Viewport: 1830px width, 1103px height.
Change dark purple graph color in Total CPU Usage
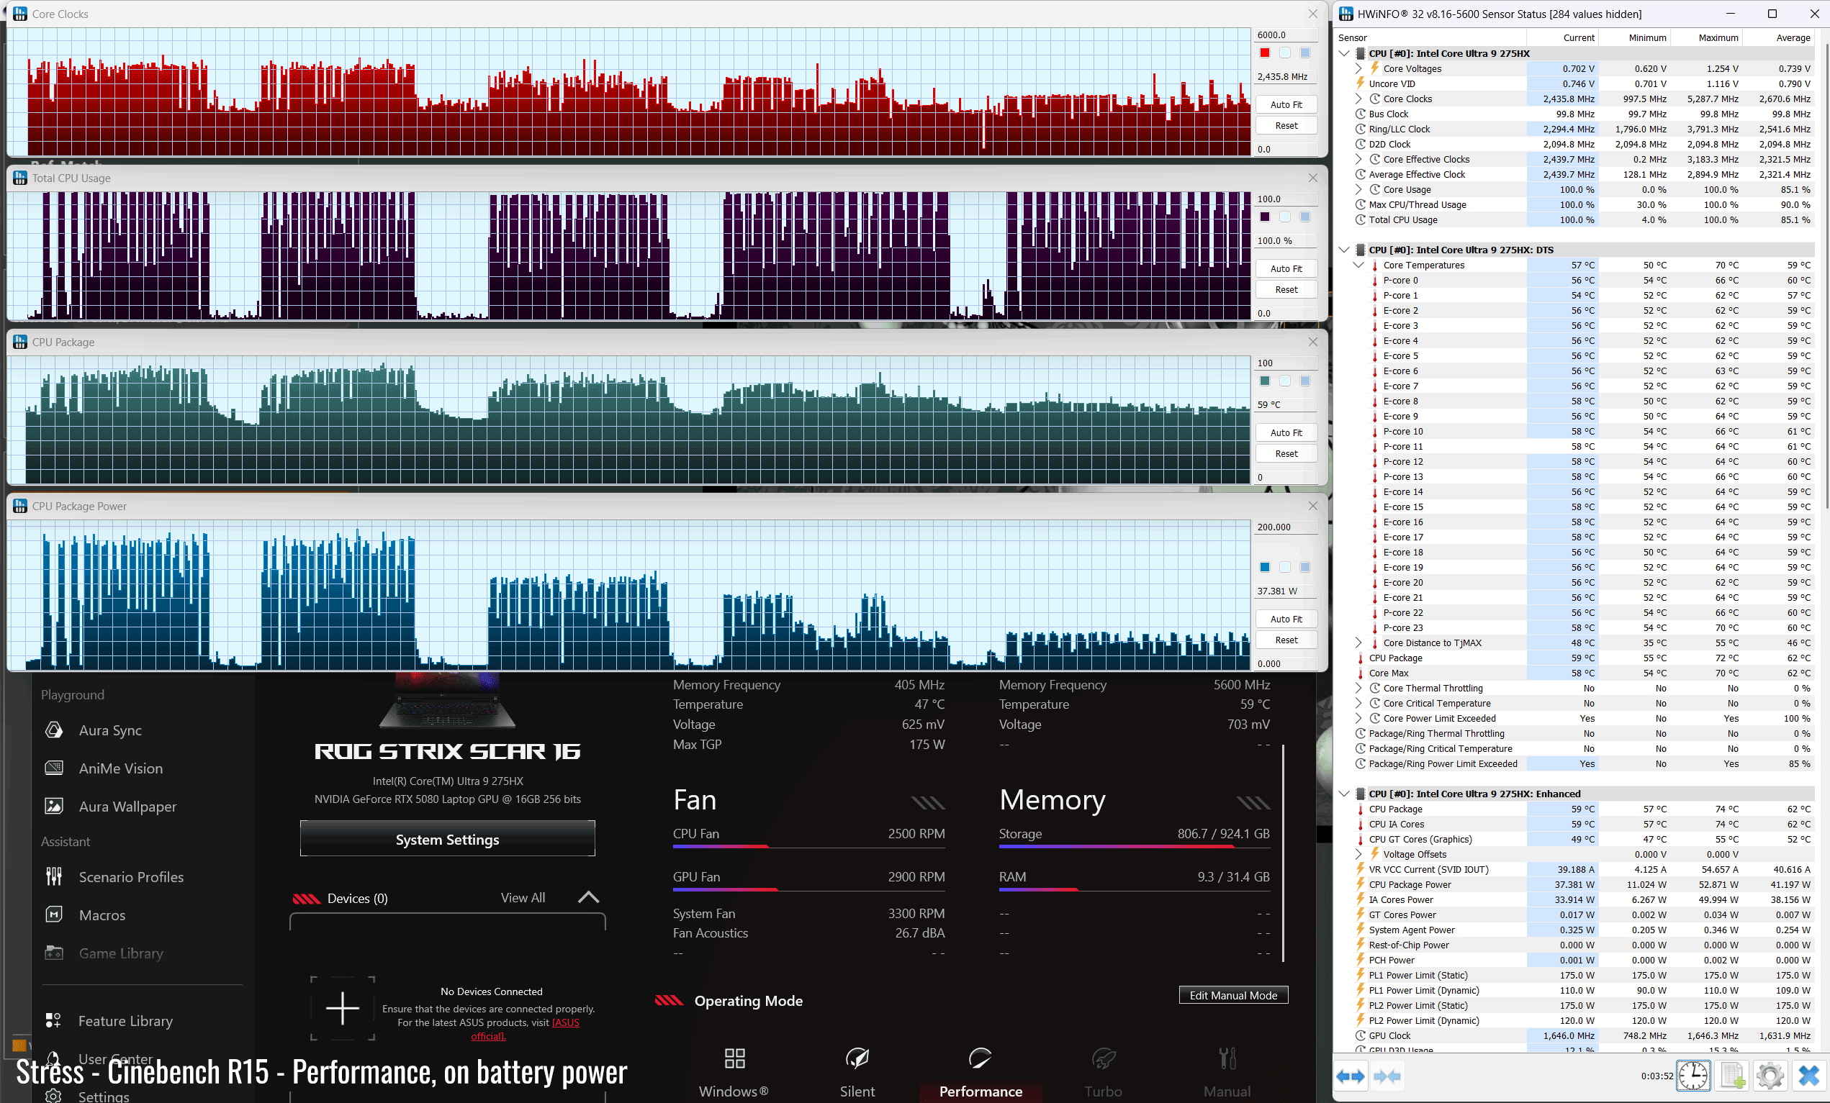1265,217
